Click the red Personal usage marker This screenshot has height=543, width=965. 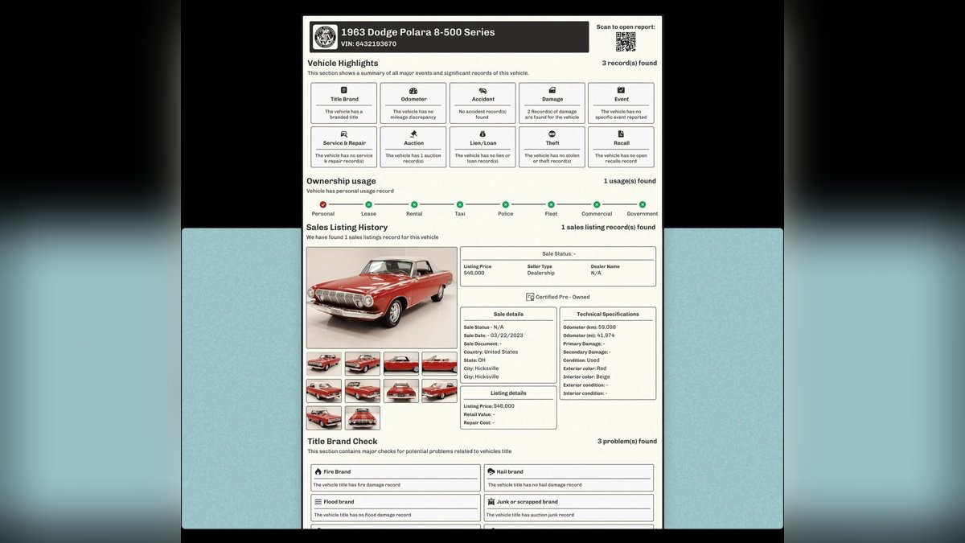pos(323,204)
